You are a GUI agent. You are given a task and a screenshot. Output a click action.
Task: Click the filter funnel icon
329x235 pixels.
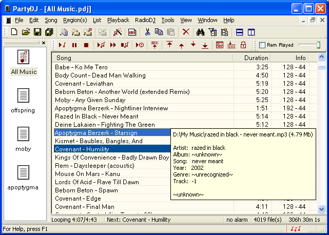click(x=213, y=32)
